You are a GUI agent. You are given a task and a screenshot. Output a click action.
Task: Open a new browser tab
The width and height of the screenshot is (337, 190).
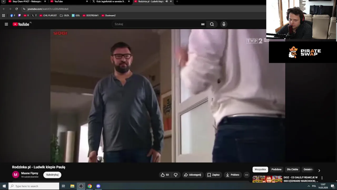click(177, 2)
